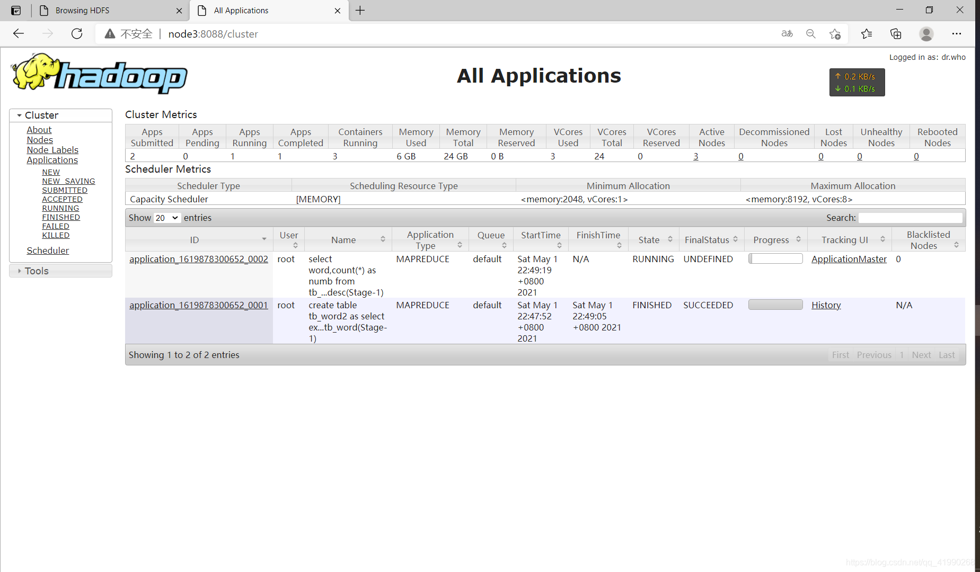Sort table by the State column

coord(655,240)
